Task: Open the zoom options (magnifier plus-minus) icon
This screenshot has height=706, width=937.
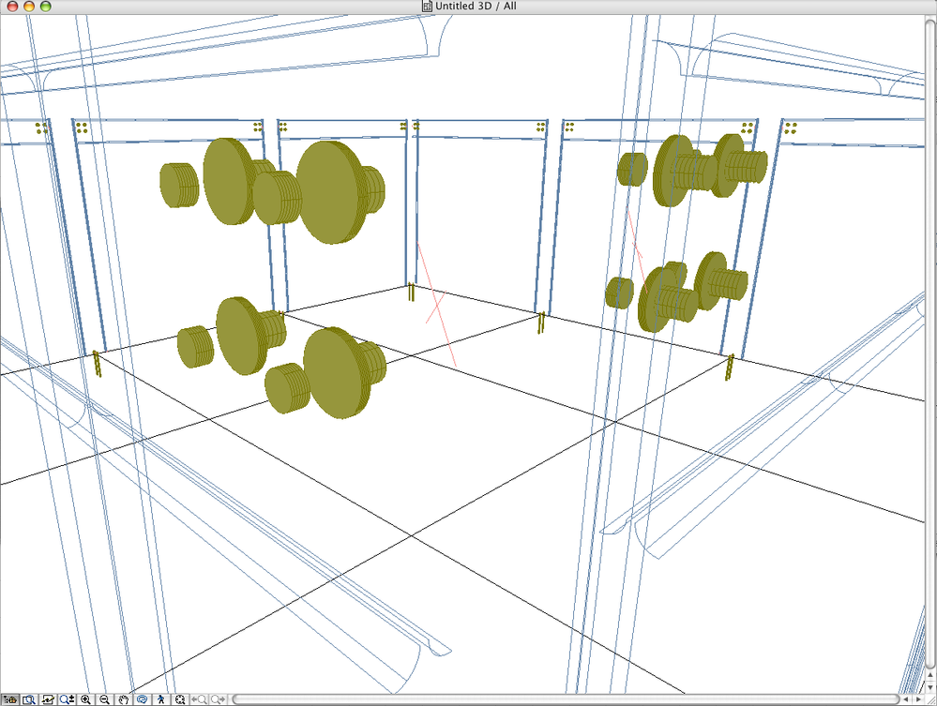Action: [67, 699]
